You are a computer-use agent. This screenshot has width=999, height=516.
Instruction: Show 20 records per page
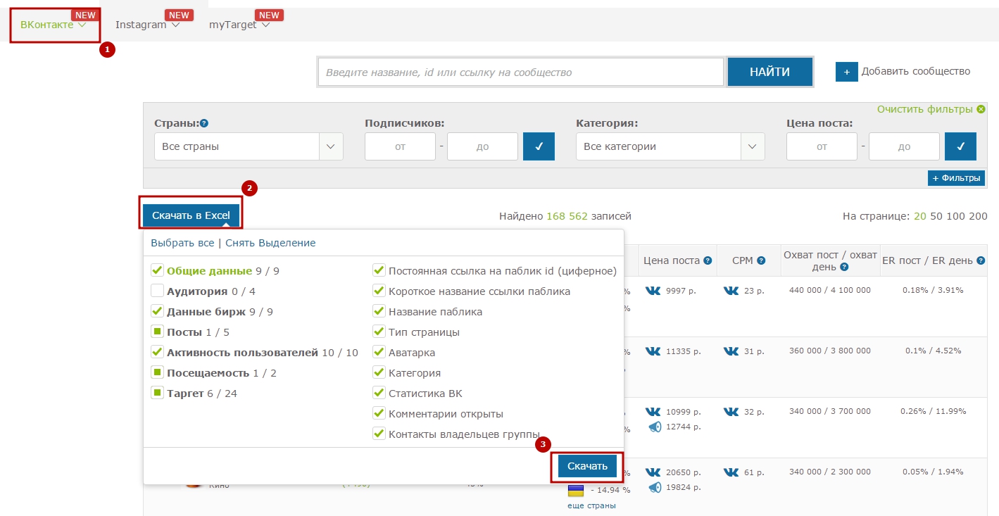919,216
